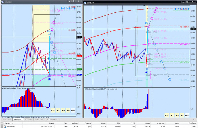Switch to the GOLD,Daily chart tab
198x128 pixels.
tap(39, 119)
